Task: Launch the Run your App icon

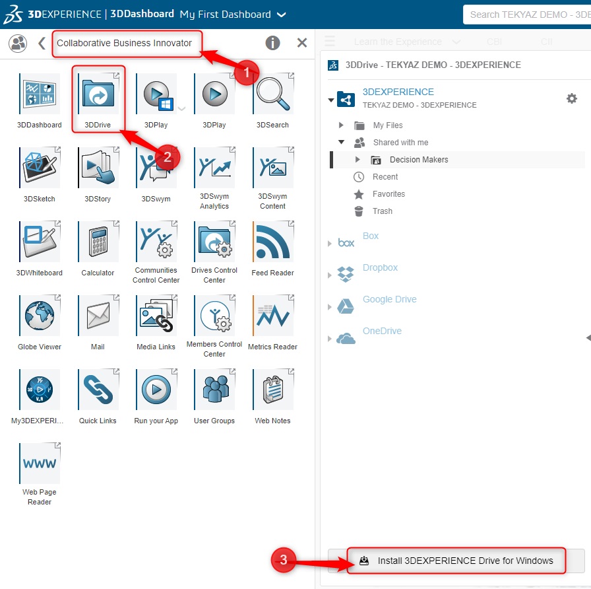Action: [156, 390]
